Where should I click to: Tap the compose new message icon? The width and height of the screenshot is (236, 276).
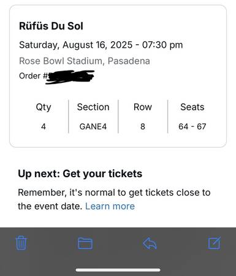pyautogui.click(x=215, y=243)
